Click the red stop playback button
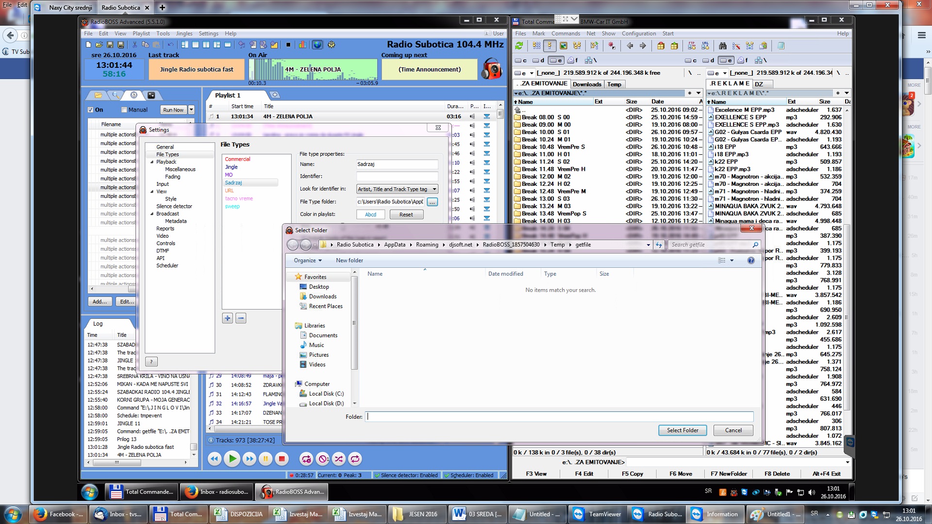 pyautogui.click(x=282, y=458)
